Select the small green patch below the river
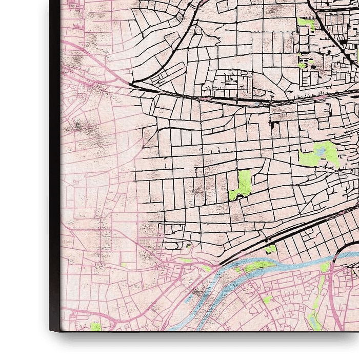 [267, 299]
